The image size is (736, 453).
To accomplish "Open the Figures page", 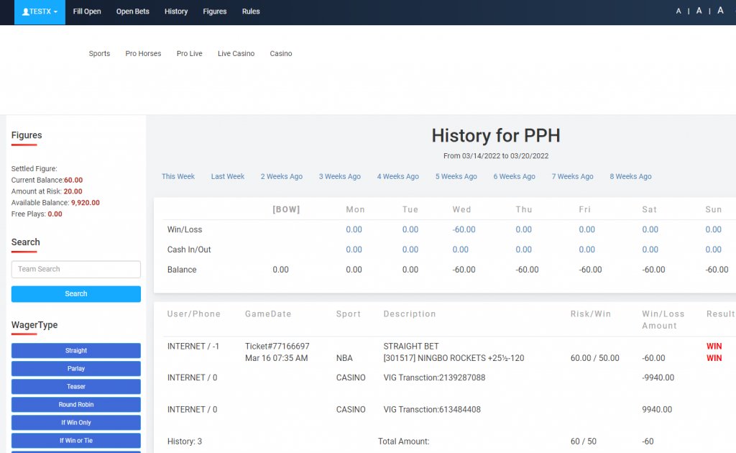I will 215,12.
